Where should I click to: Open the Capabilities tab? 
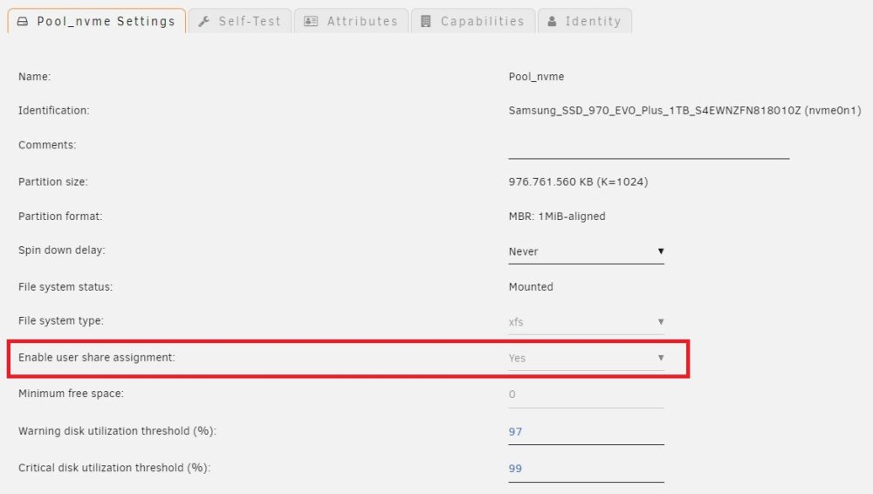473,21
